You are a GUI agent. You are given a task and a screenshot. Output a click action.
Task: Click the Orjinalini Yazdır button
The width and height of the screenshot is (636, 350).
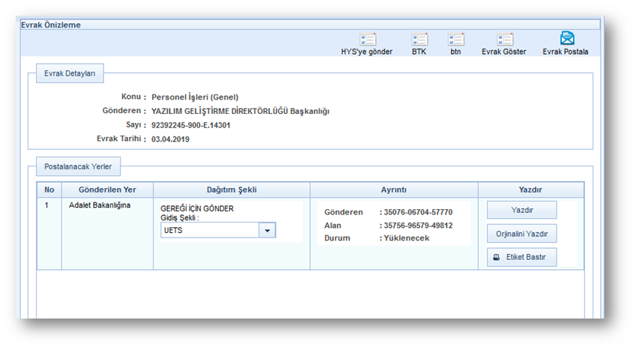[521, 234]
